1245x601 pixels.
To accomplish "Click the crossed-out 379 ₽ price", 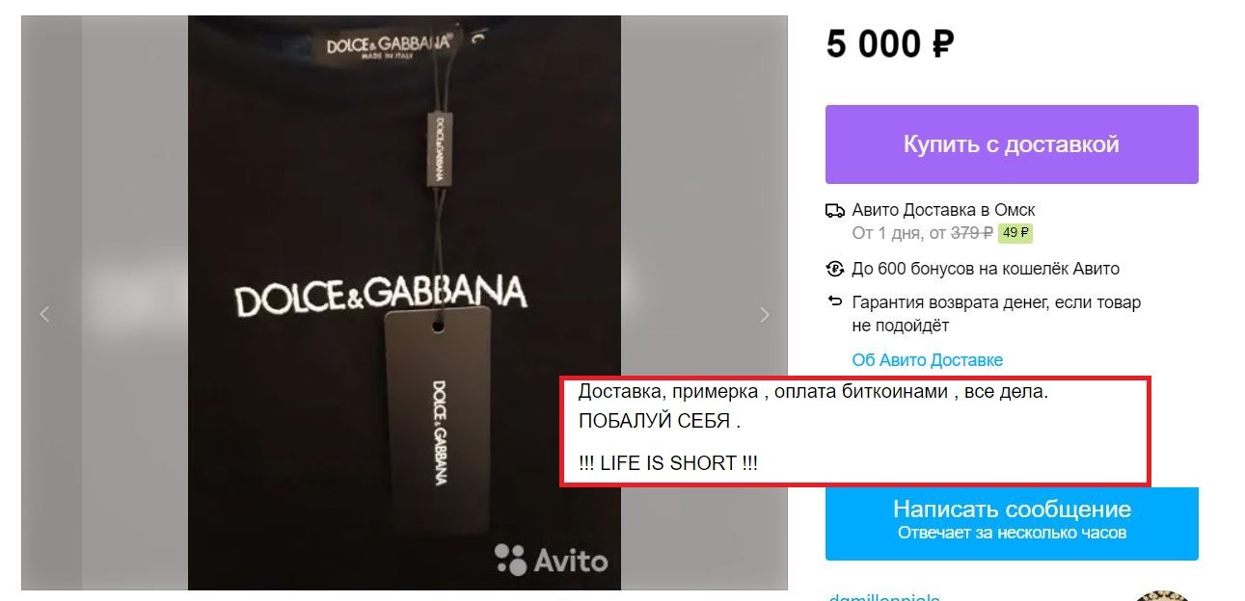I will click(x=972, y=233).
